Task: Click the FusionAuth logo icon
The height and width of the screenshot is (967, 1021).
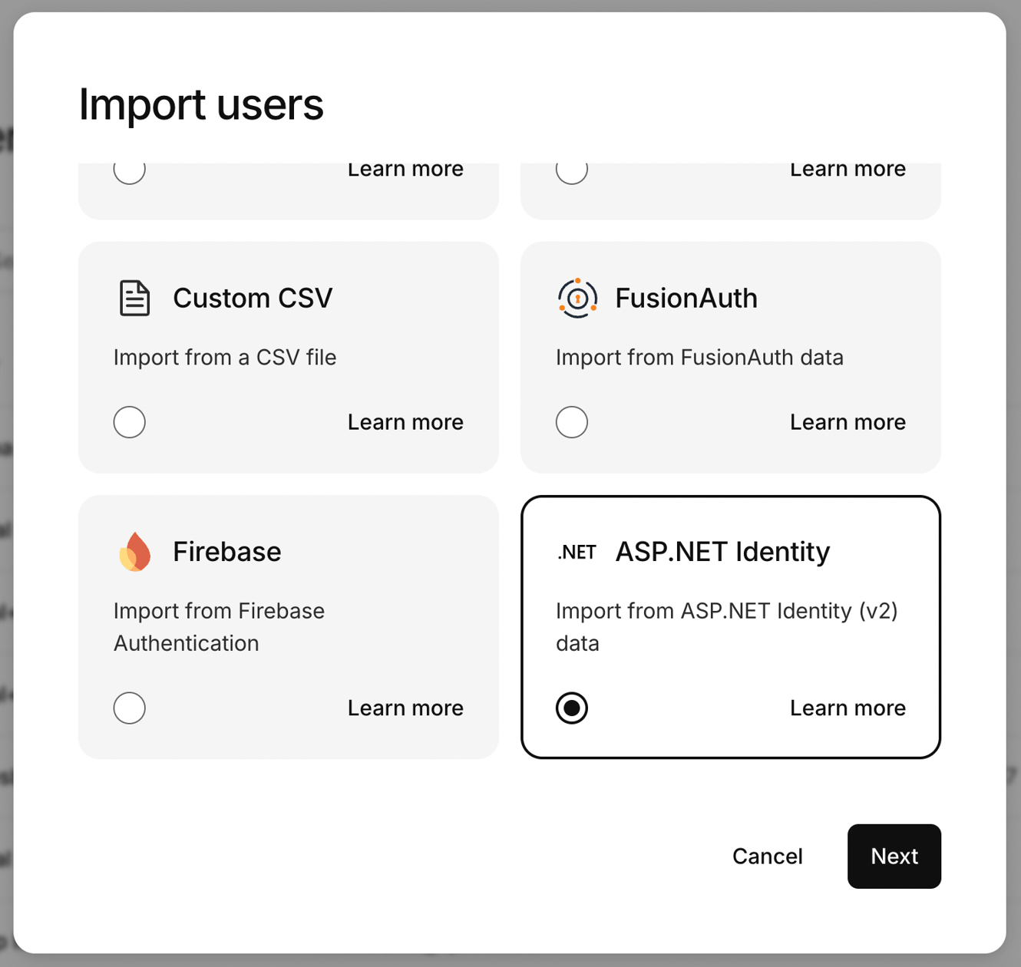Action: pyautogui.click(x=577, y=298)
